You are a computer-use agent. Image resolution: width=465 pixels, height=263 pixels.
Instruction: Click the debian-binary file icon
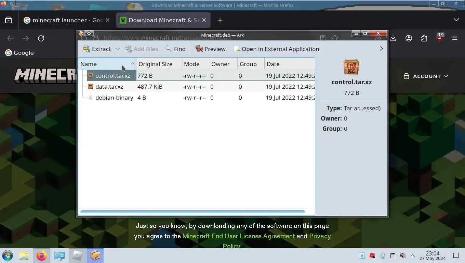pos(91,98)
